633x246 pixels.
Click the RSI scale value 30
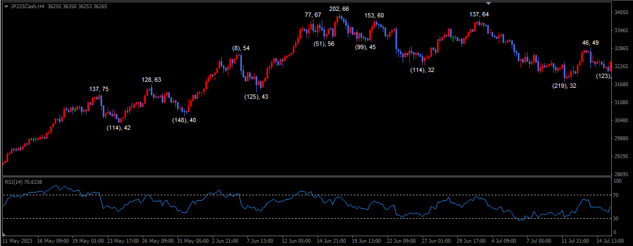616,219
